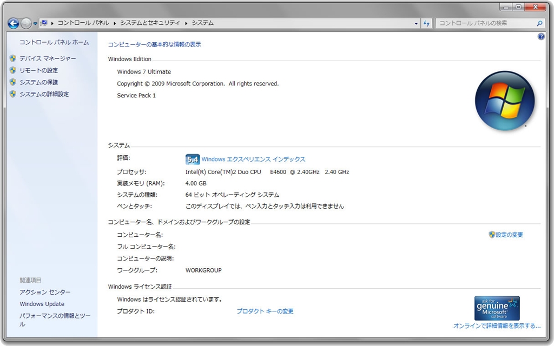554x346 pixels.
Task: Maximize the System window
Action: coord(519,7)
